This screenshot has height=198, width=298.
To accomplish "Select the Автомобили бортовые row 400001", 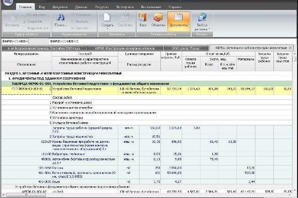I will 147,161.
